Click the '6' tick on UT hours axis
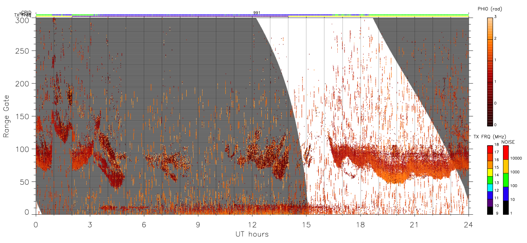 (x=144, y=225)
